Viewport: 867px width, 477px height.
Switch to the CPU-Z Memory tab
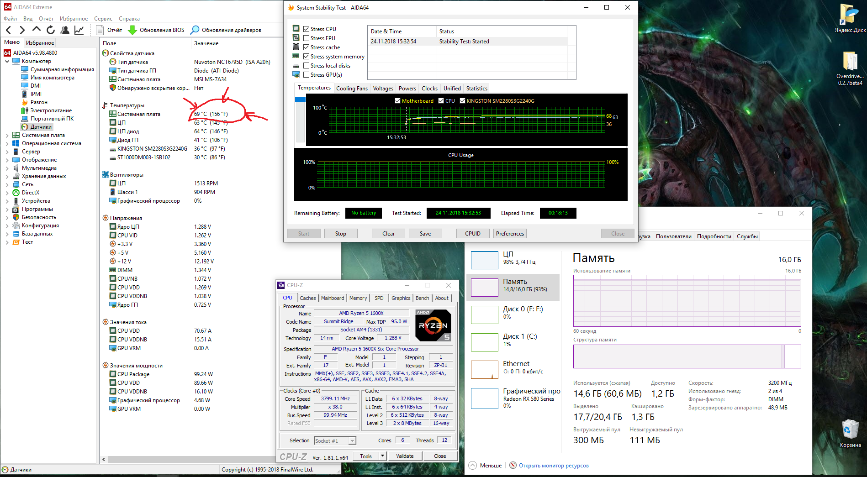tap(358, 298)
